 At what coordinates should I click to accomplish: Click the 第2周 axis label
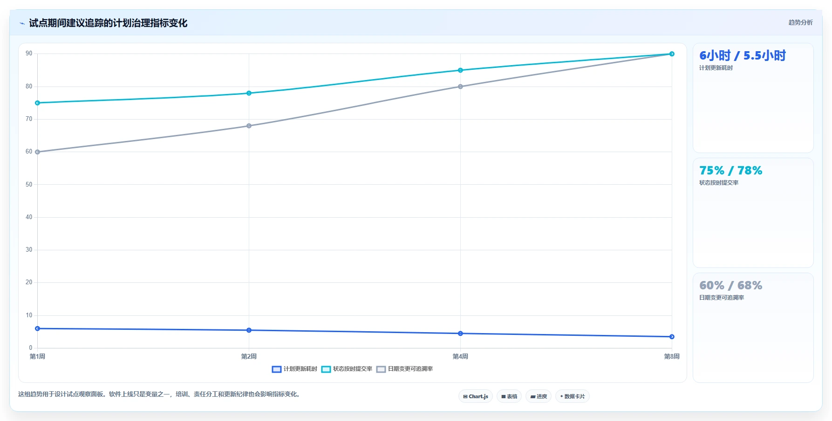(x=249, y=356)
